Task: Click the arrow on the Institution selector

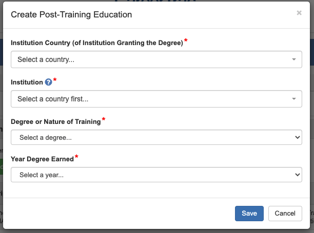Action: [x=294, y=99]
